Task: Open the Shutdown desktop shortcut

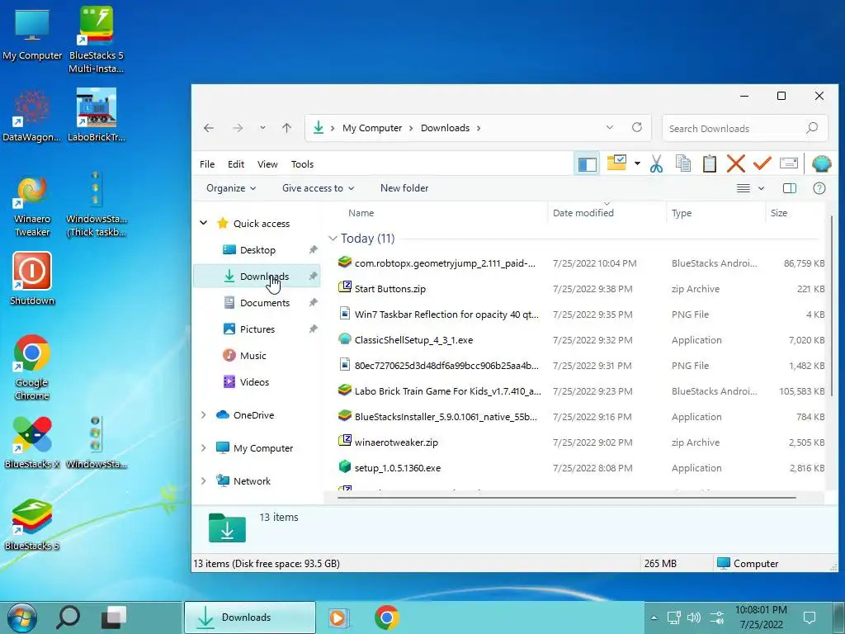Action: click(32, 278)
